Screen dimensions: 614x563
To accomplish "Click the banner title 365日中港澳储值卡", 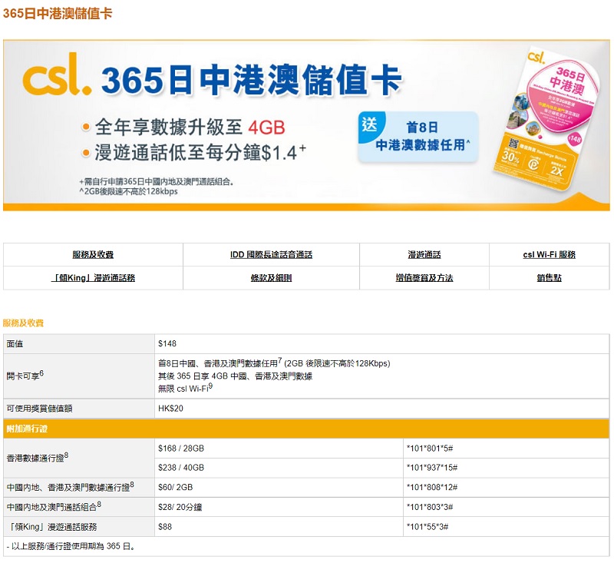I will click(252, 80).
